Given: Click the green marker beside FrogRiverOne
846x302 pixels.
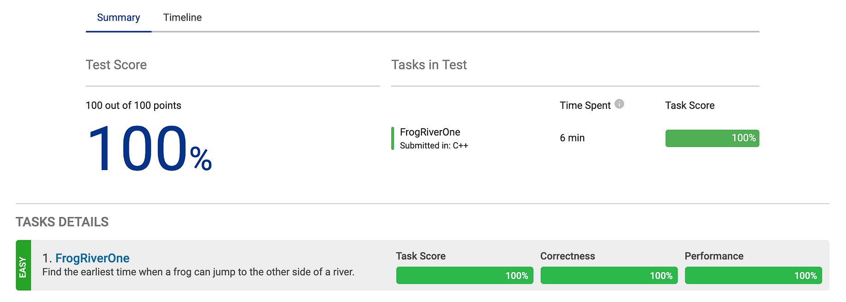Looking at the screenshot, I should tap(393, 138).
